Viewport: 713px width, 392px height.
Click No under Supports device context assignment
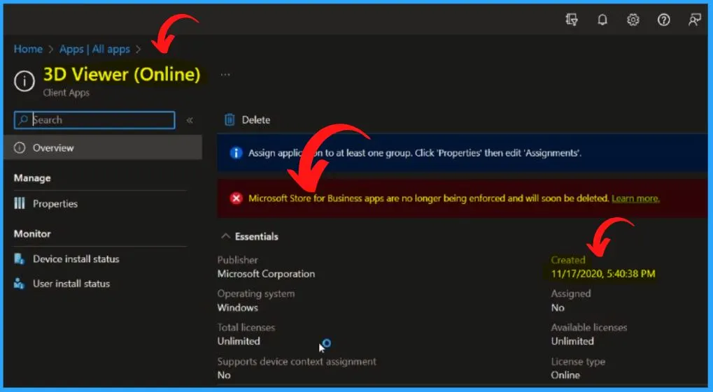(x=224, y=375)
